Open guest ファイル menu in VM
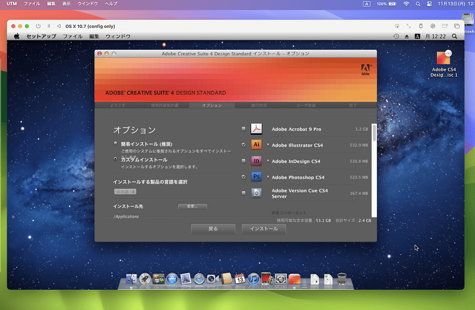Image resolution: width=475 pixels, height=310 pixels. [72, 36]
